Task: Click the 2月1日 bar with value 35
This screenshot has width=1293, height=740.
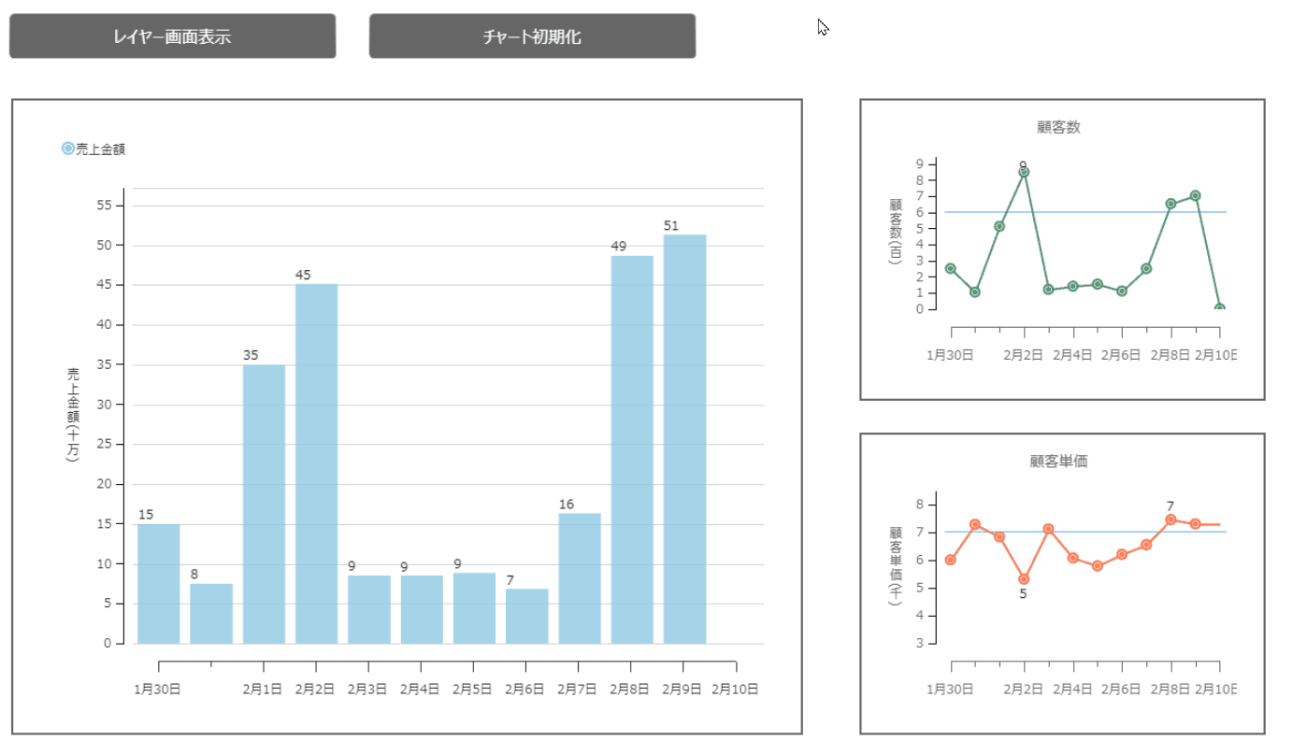Action: point(264,504)
